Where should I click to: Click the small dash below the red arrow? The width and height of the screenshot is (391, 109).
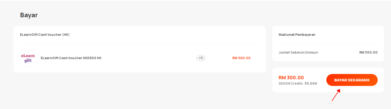pyautogui.click(x=332, y=102)
